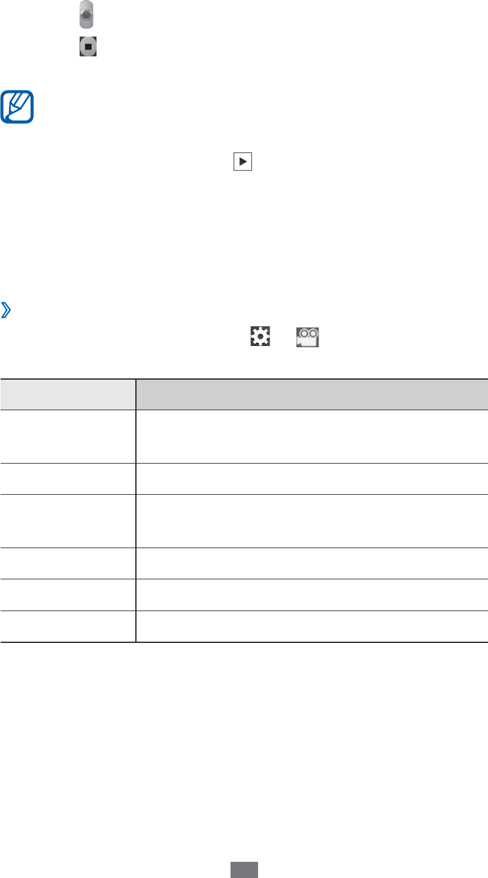Select the boxed play triangle icon
The width and height of the screenshot is (488, 878).
coord(243,162)
